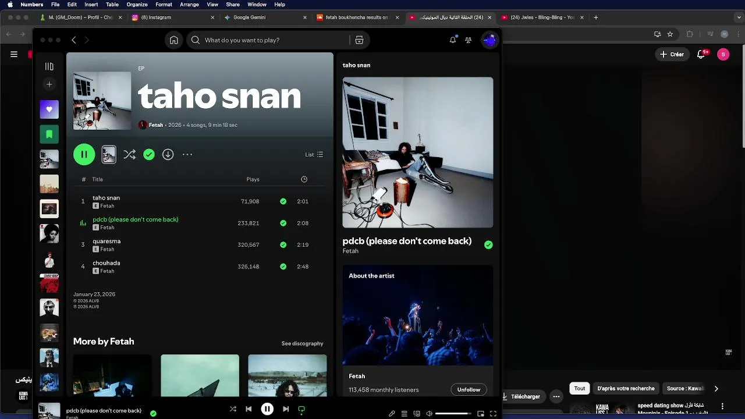745x419 pixels.
Task: Click Créer button in YouTube window
Action: (x=672, y=54)
